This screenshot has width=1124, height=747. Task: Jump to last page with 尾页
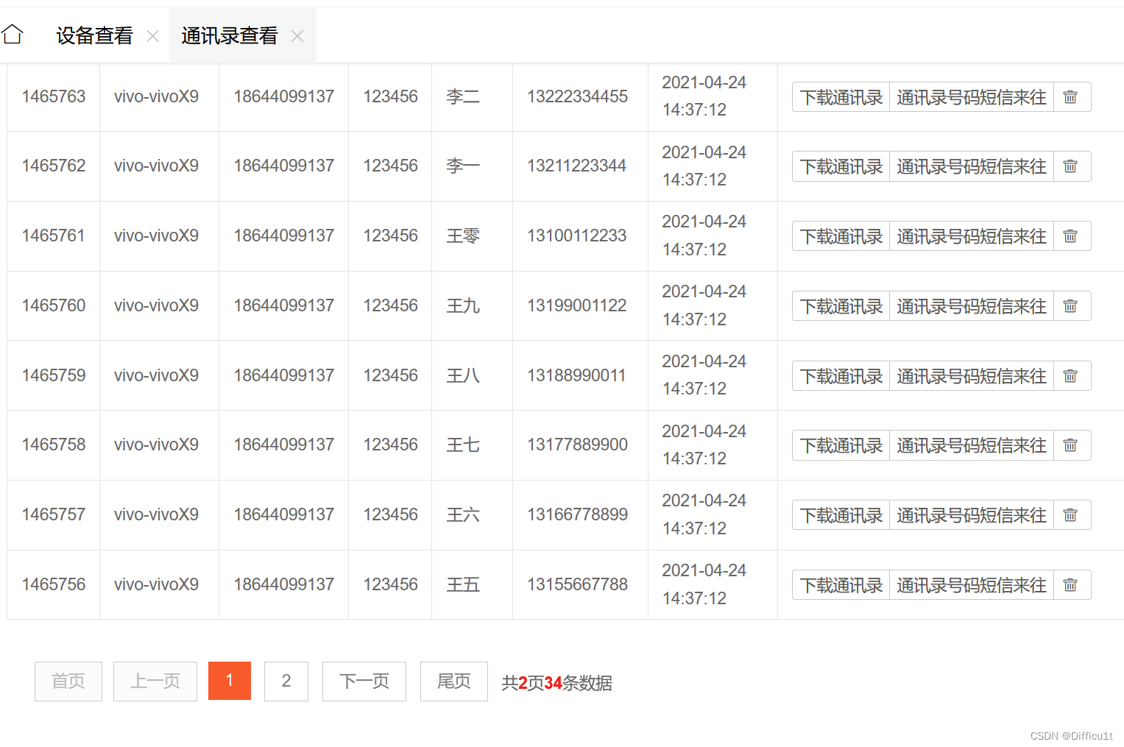pyautogui.click(x=454, y=681)
